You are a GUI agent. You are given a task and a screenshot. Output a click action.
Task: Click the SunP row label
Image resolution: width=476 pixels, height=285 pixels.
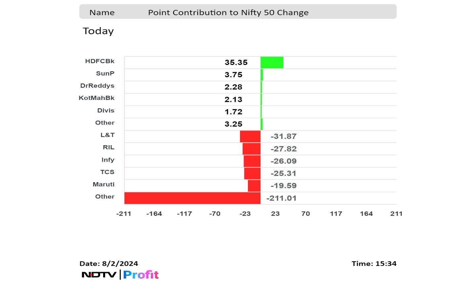105,73
